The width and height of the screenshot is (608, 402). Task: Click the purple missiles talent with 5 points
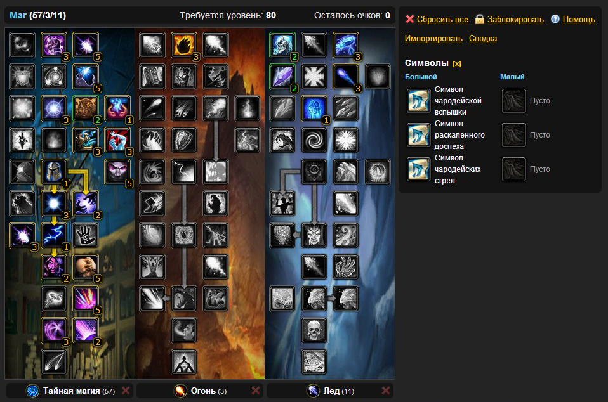[86, 299]
